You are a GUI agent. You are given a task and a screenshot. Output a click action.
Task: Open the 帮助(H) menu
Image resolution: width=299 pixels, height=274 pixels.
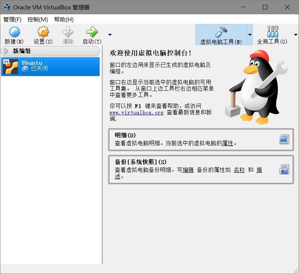[x=64, y=20]
